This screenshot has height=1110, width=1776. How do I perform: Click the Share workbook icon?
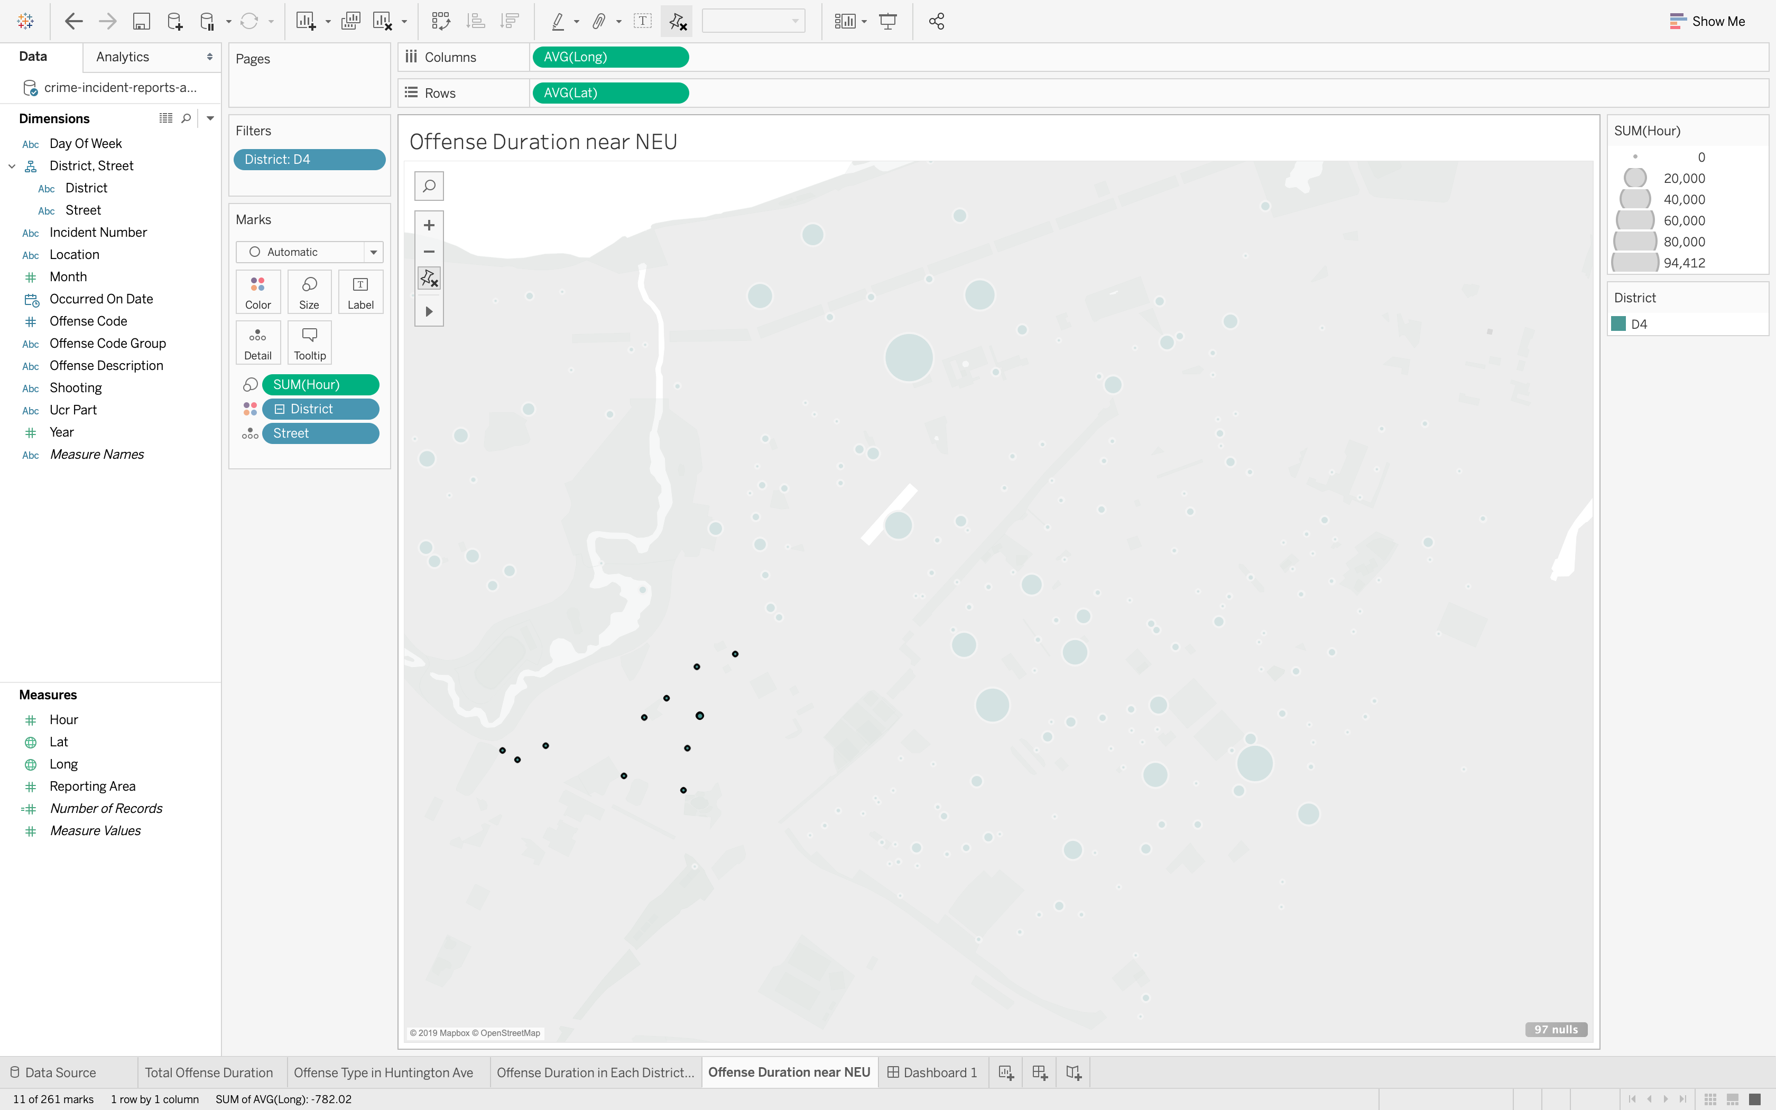pyautogui.click(x=937, y=21)
